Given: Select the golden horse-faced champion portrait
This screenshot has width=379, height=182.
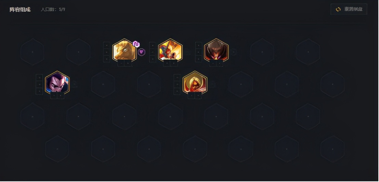Looking at the screenshot, I should pos(124,50).
